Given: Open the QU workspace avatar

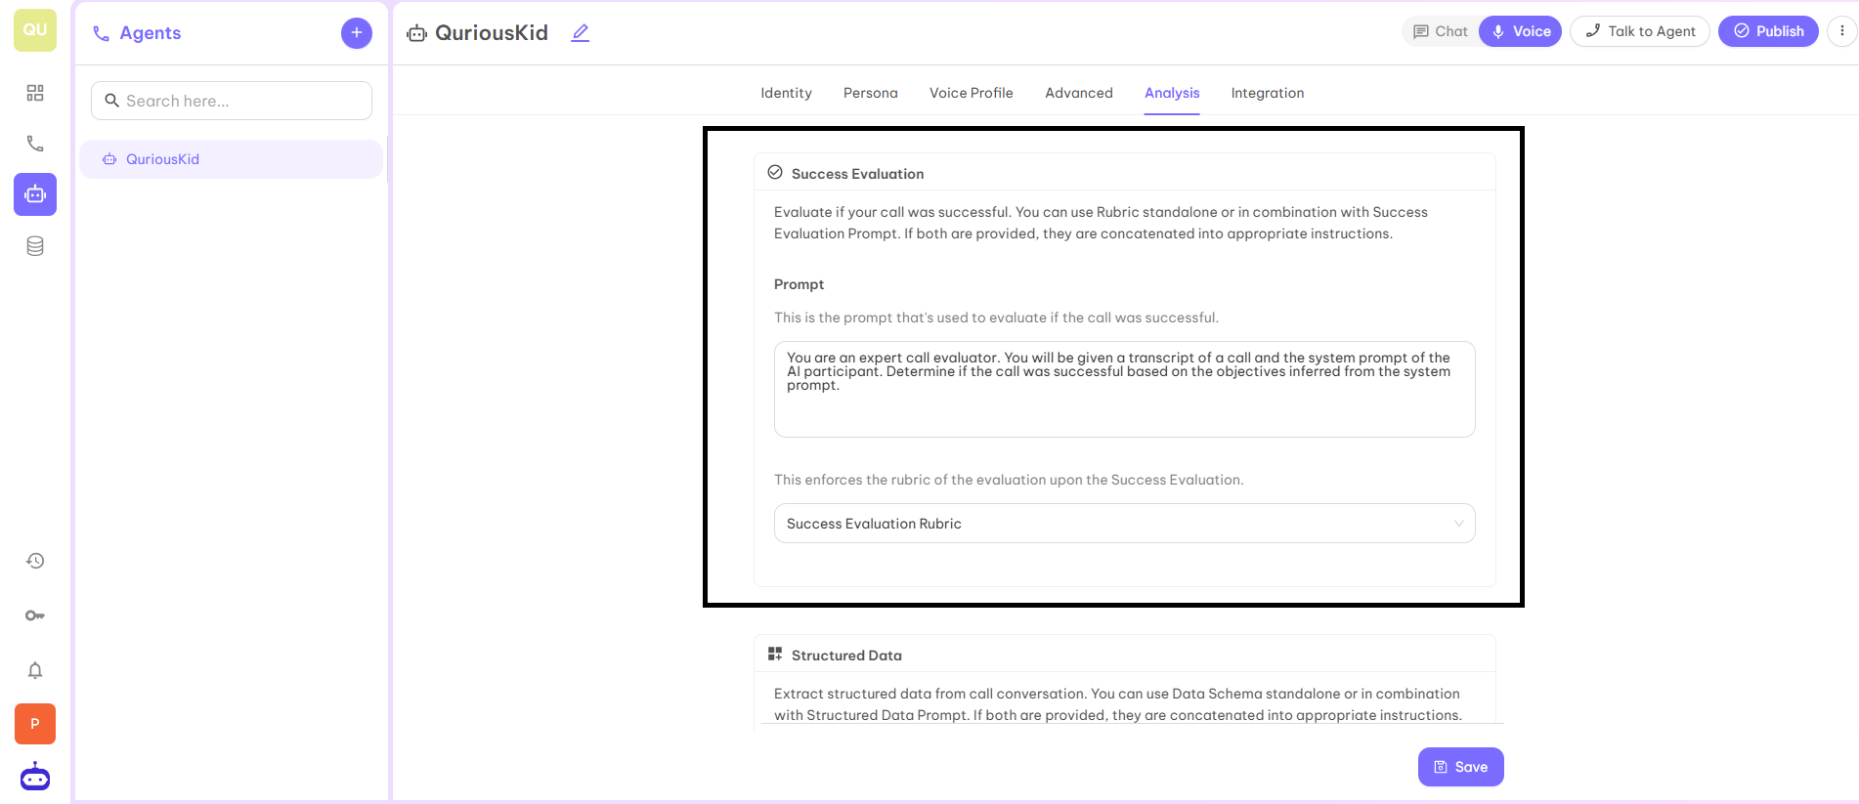Looking at the screenshot, I should (35, 30).
